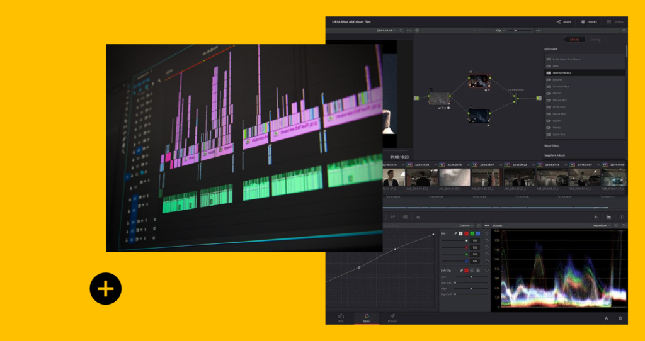Switch to the Settings tab
Screen dimensions: 645x341
(x=595, y=40)
